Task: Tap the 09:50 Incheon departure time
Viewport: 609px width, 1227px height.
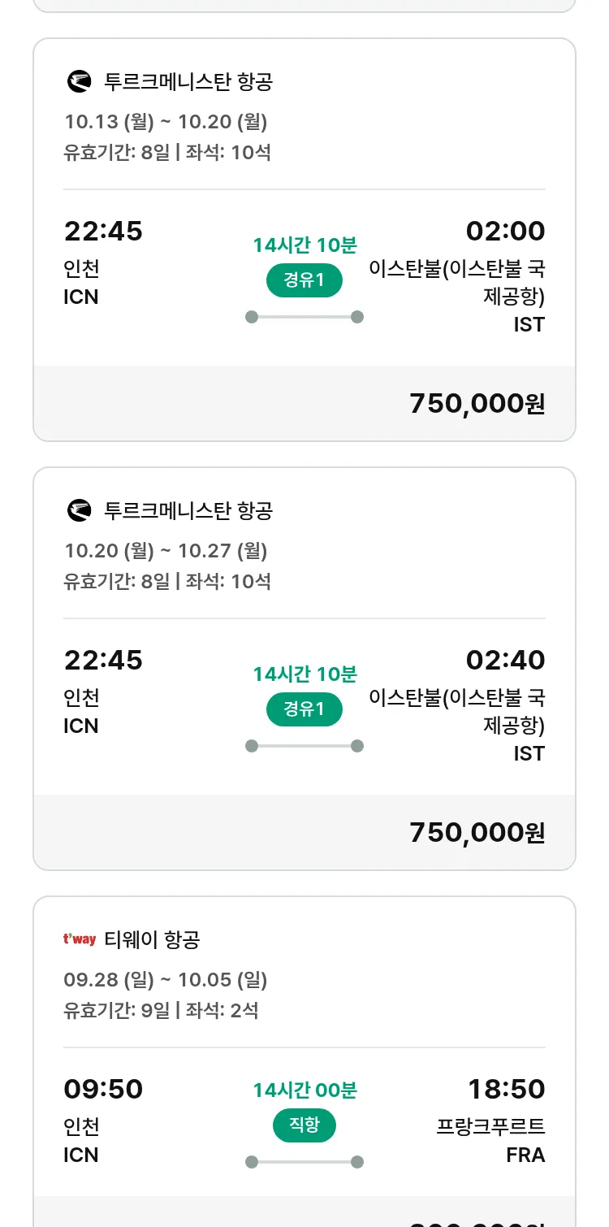Action: pos(103,1089)
